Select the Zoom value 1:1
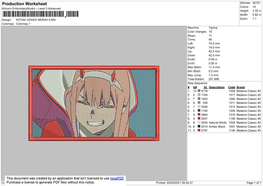Image resolution: width=263 pixels, height=186 pixels. [x=254, y=18]
